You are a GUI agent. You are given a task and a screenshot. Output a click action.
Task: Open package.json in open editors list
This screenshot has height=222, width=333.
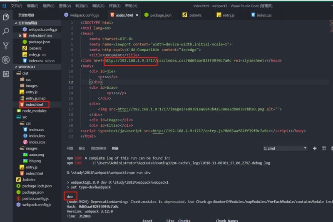(36, 42)
